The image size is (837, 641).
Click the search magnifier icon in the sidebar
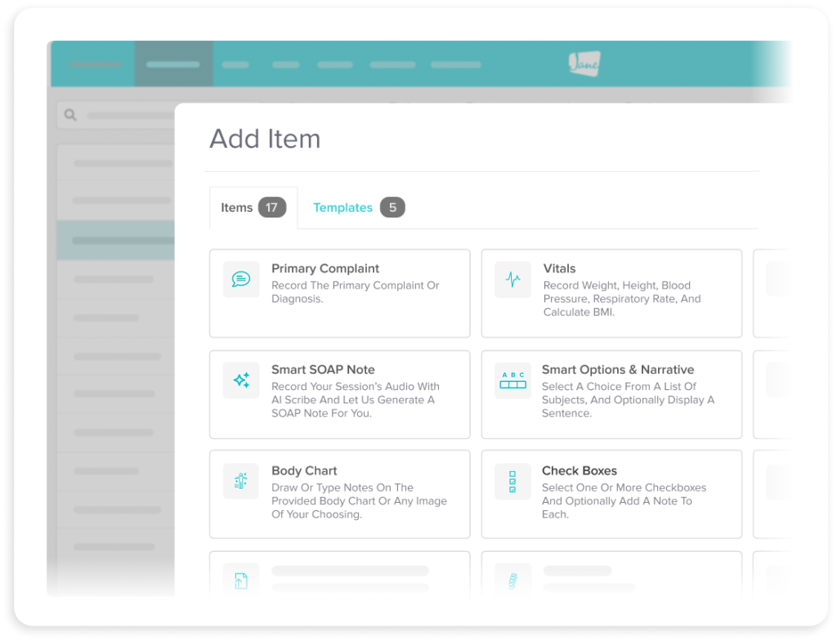point(70,115)
